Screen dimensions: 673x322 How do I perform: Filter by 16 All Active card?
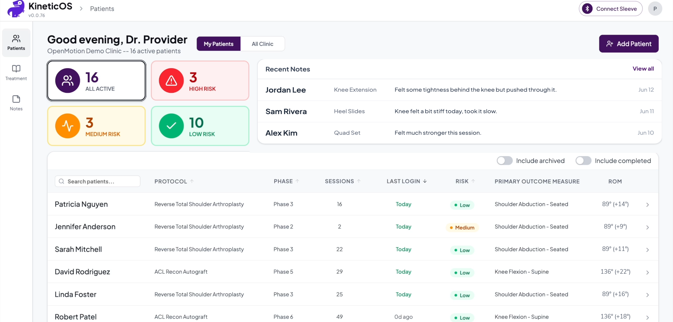click(96, 80)
